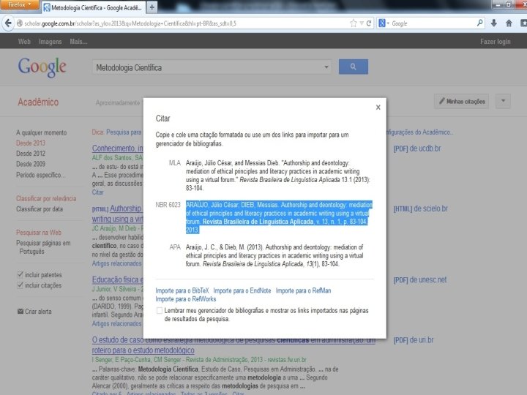The height and width of the screenshot is (395, 527).
Task: Click Importe para o BibTeX
Action: [x=182, y=290]
